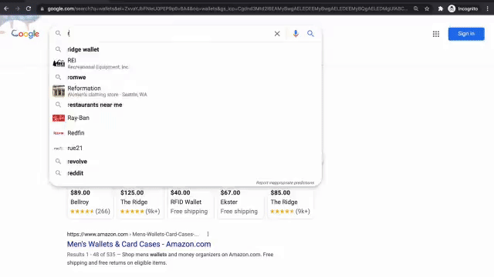Viewport: 494px width, 277px height.
Task: Click the rue21 logo icon
Action: (59, 149)
